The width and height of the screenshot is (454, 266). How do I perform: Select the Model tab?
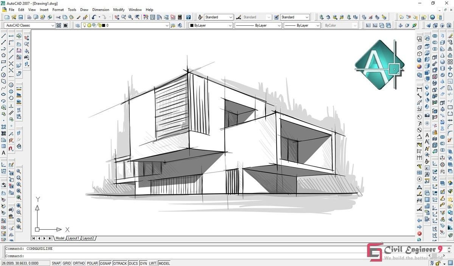point(60,238)
